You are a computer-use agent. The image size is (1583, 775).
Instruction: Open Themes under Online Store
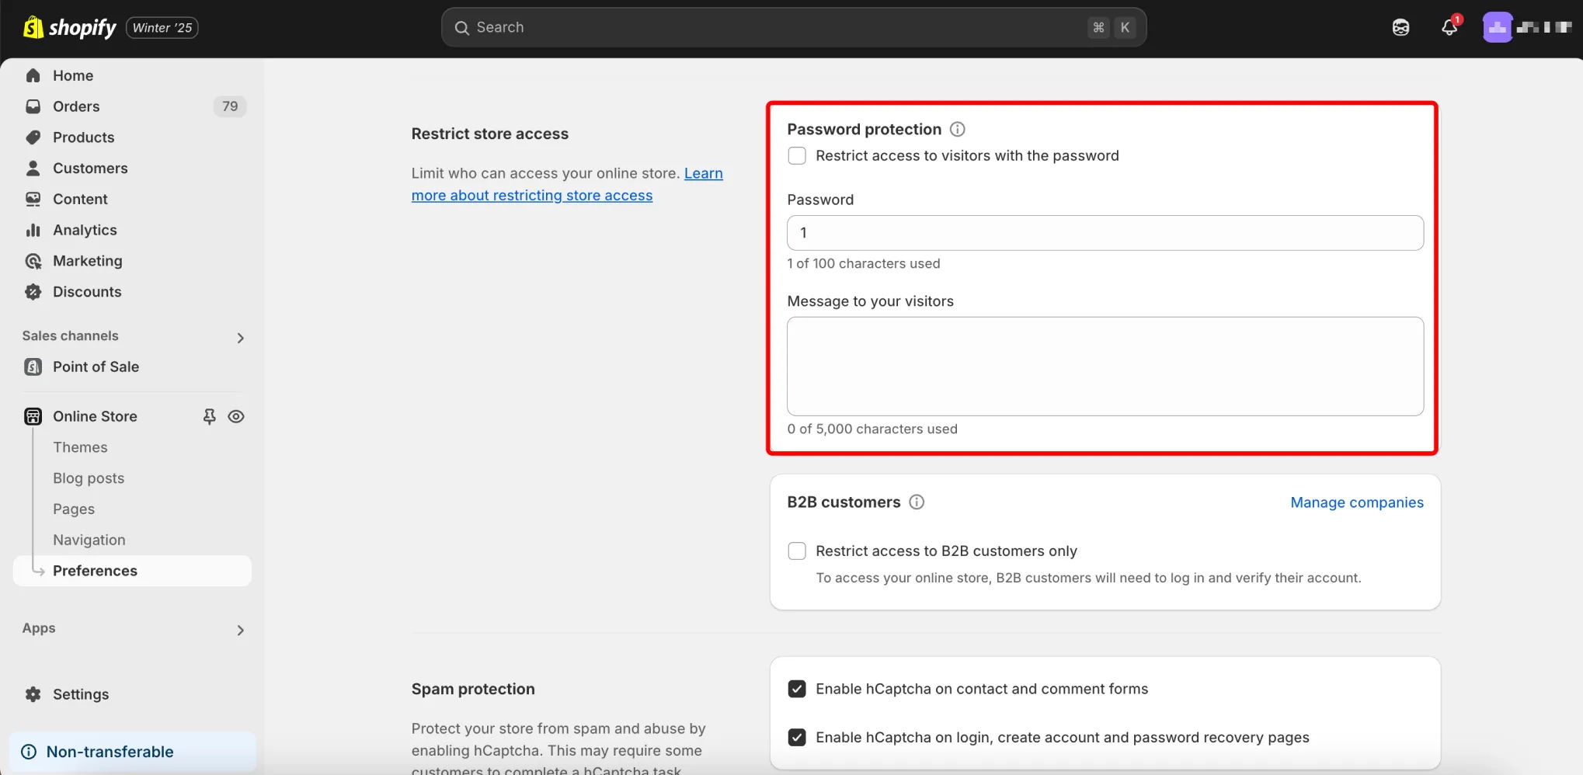pos(80,447)
